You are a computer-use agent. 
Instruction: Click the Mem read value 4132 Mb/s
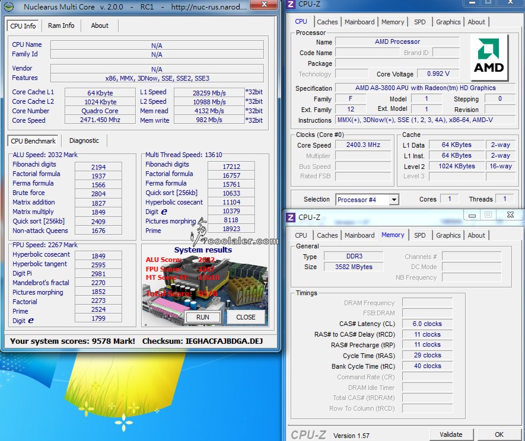tap(209, 111)
